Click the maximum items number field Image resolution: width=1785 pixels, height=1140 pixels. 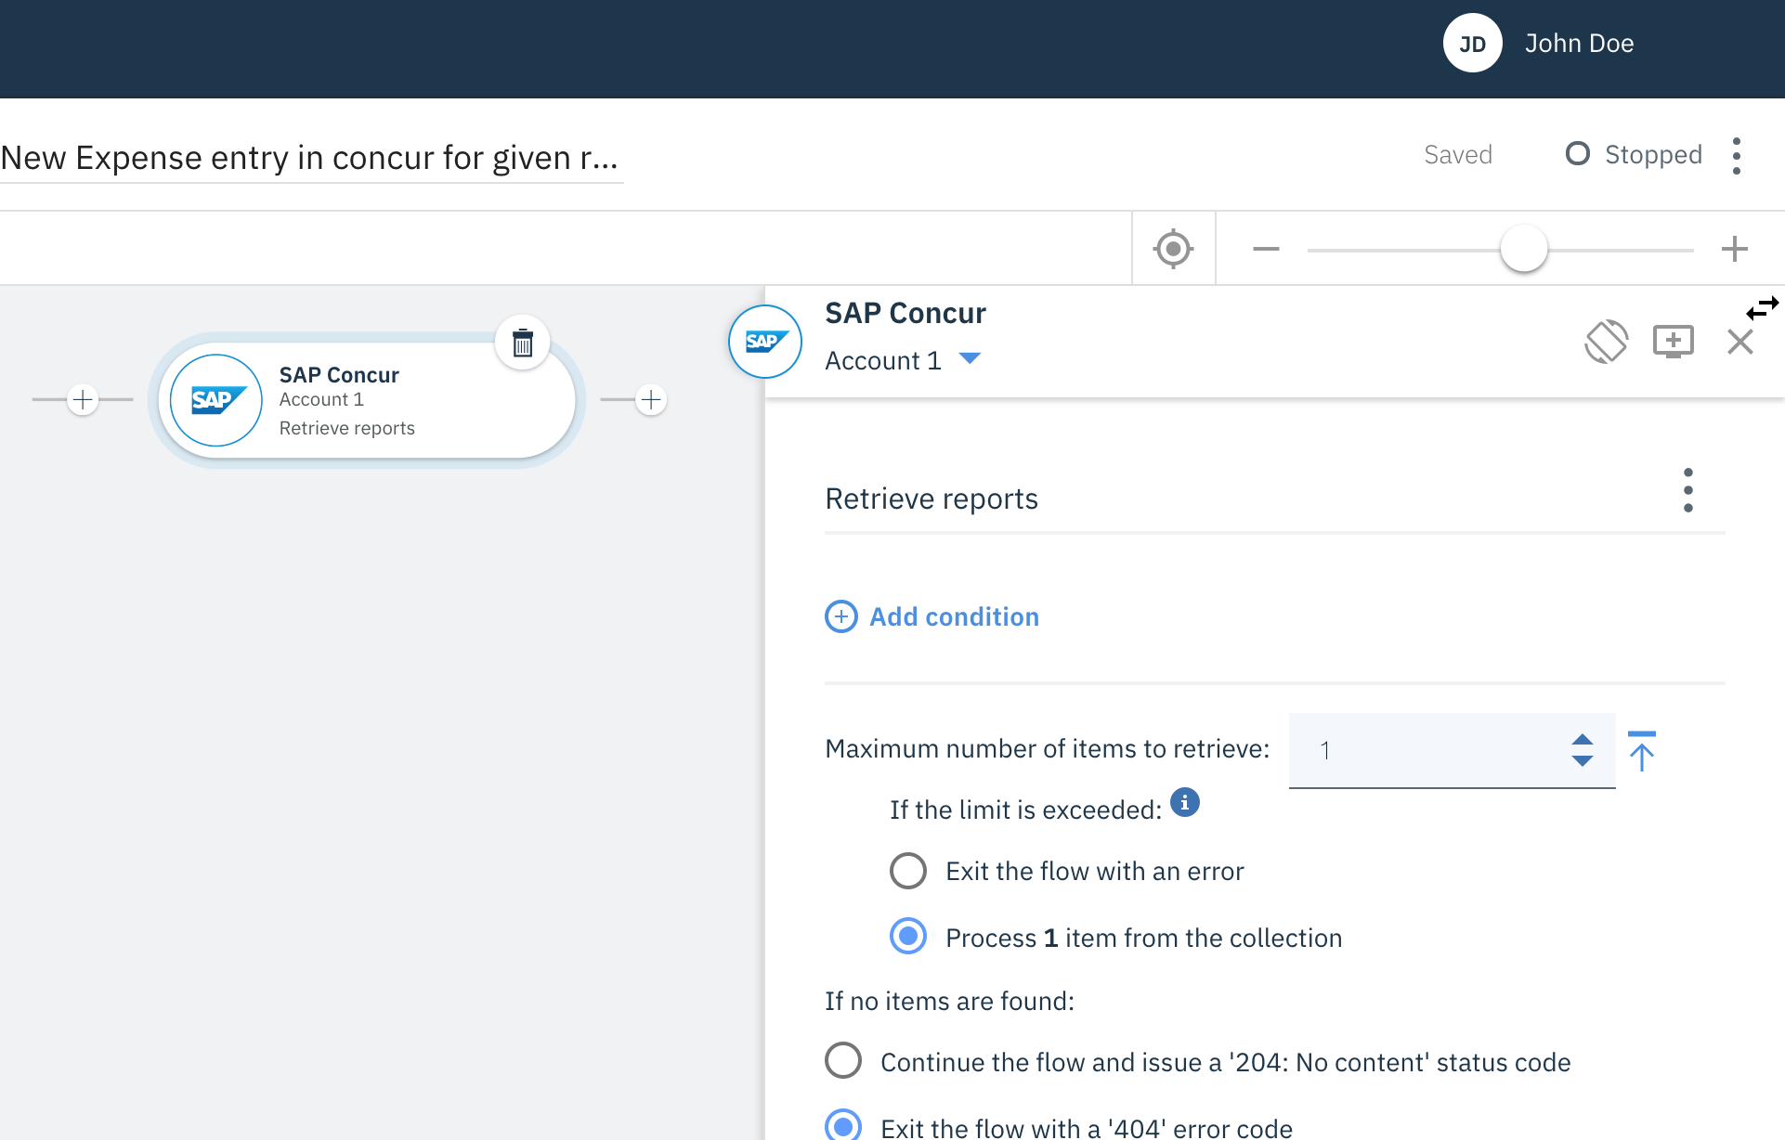pyautogui.click(x=1452, y=750)
